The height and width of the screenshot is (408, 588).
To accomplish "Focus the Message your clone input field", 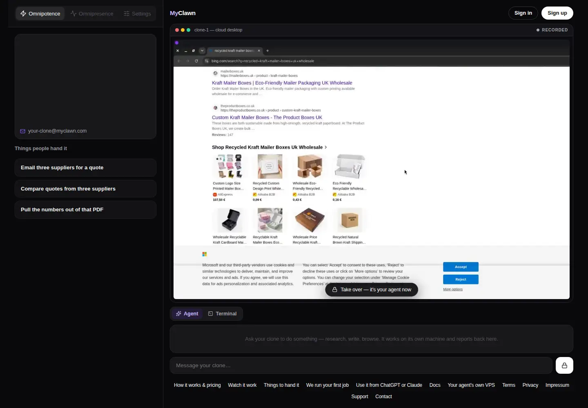I will tap(361, 366).
